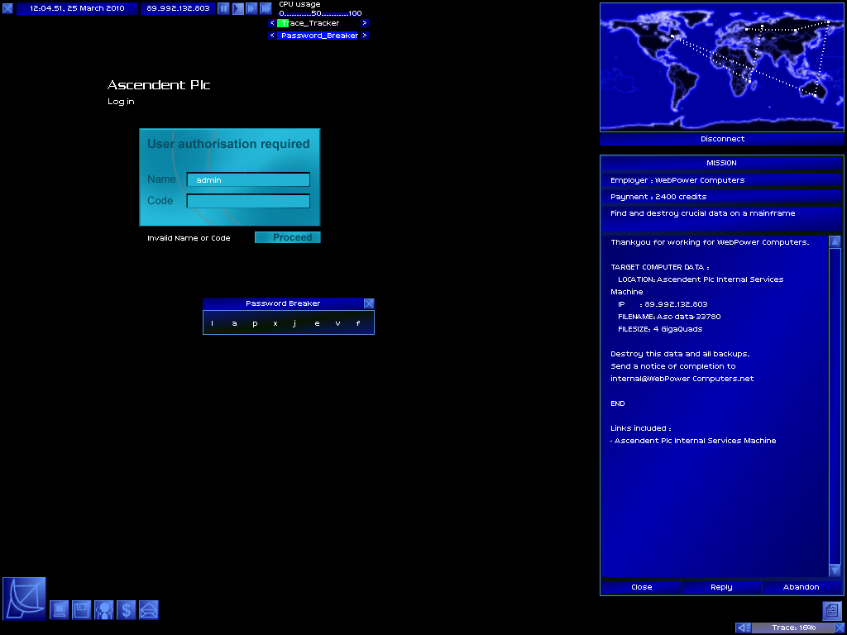The height and width of the screenshot is (635, 847).
Task: Increase CPU priority of Password_Breaker
Action: coord(365,36)
